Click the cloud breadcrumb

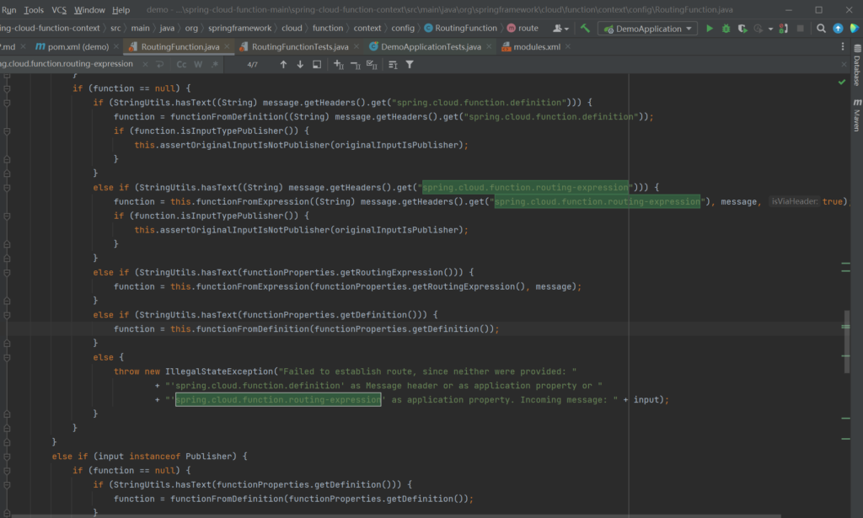tap(292, 28)
